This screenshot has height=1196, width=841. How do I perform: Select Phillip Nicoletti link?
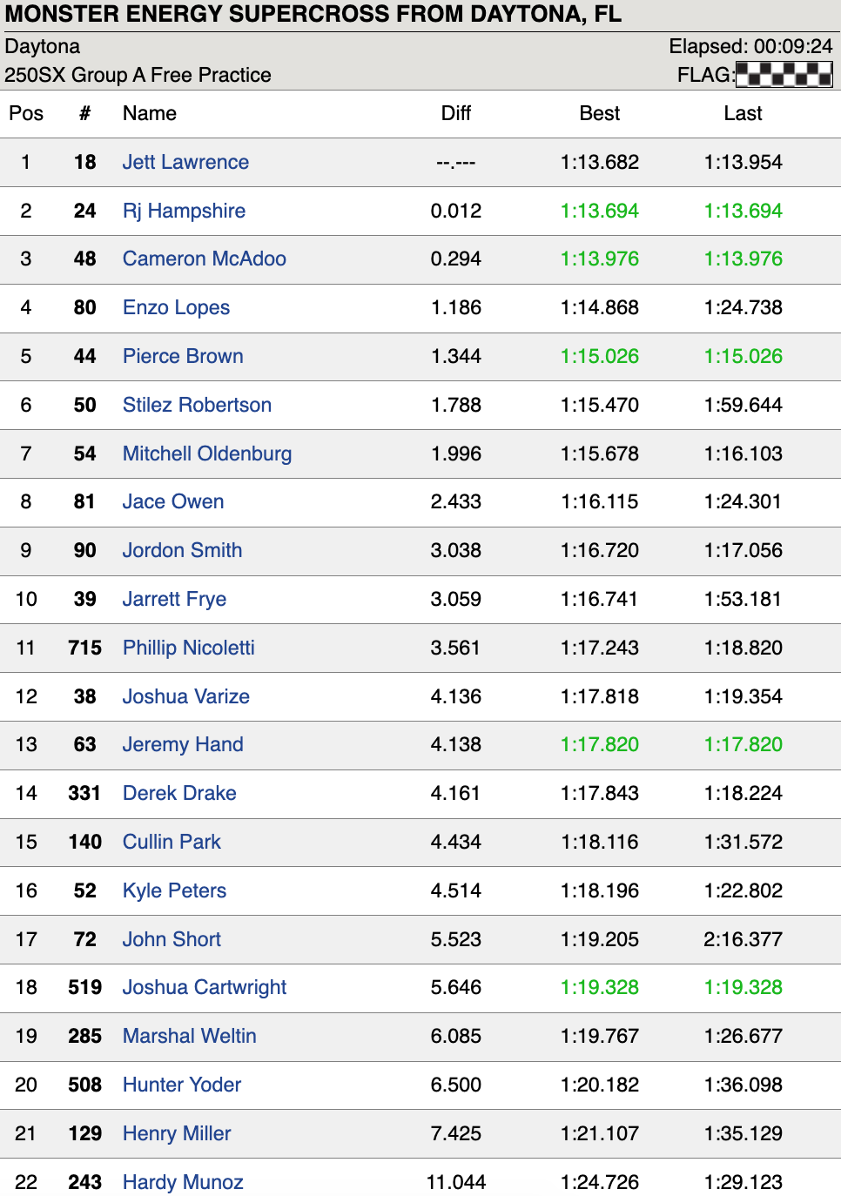188,648
